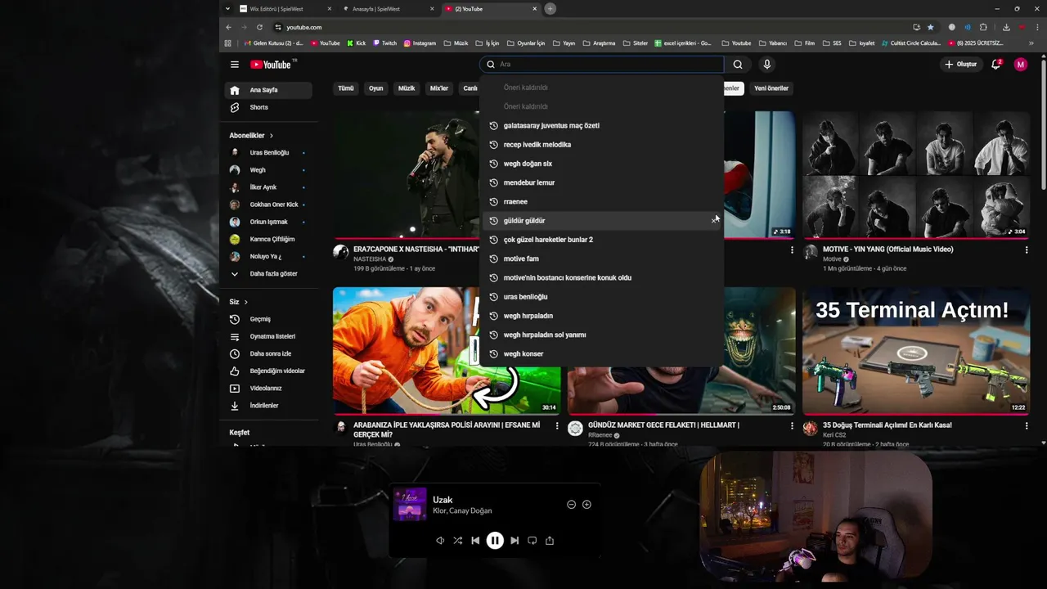The height and width of the screenshot is (589, 1047).
Task: Click the plus add icon beside Uzak
Action: click(x=586, y=505)
